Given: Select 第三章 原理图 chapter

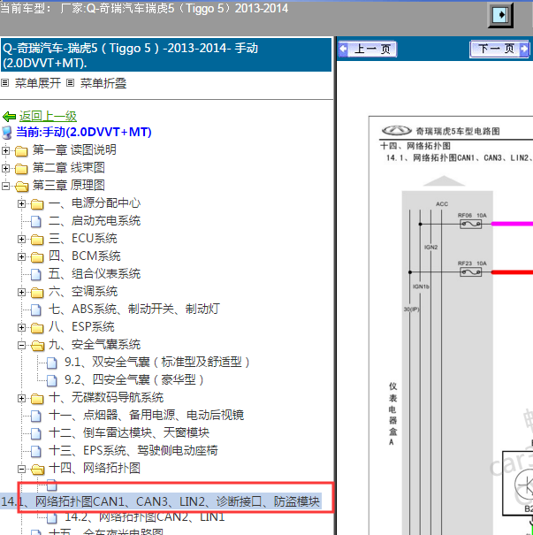Looking at the screenshot, I should 69,186.
